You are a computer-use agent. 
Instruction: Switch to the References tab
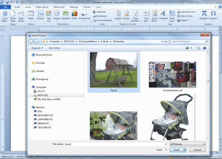click(59, 7)
